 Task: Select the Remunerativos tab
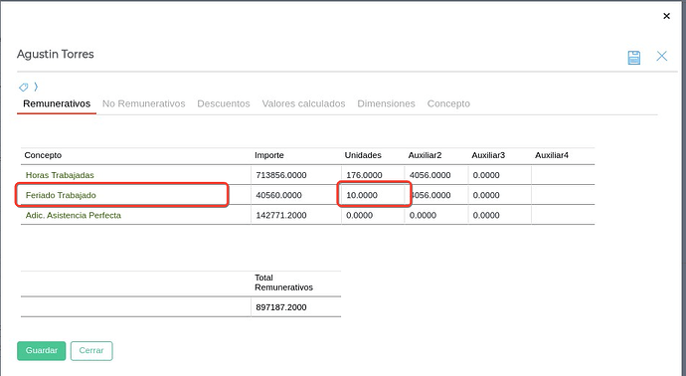57,103
